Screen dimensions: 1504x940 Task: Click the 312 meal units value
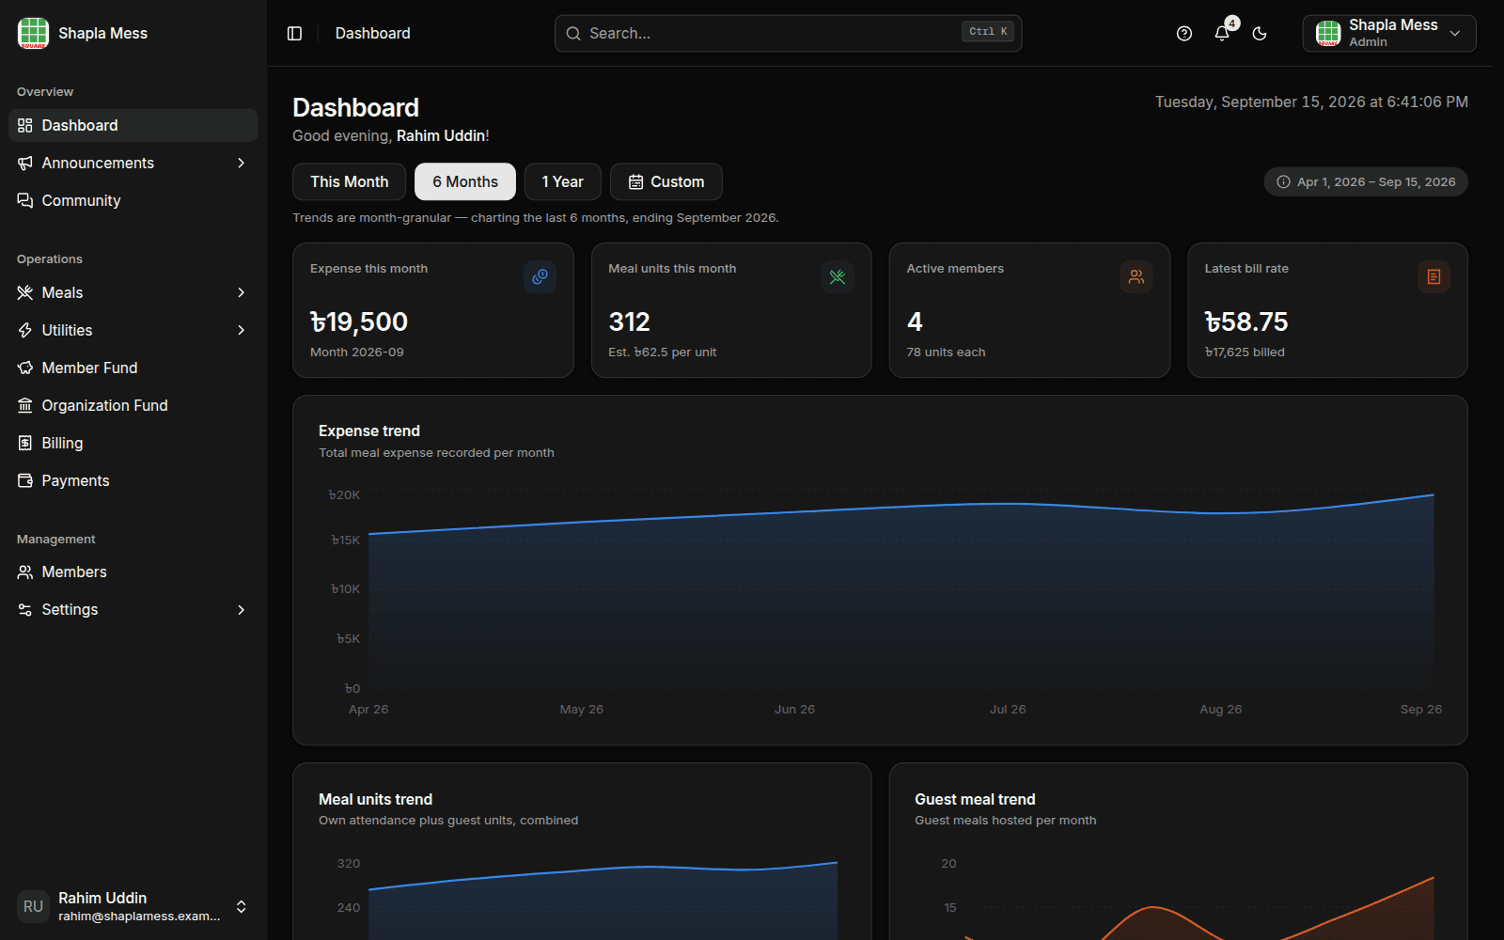tap(629, 322)
